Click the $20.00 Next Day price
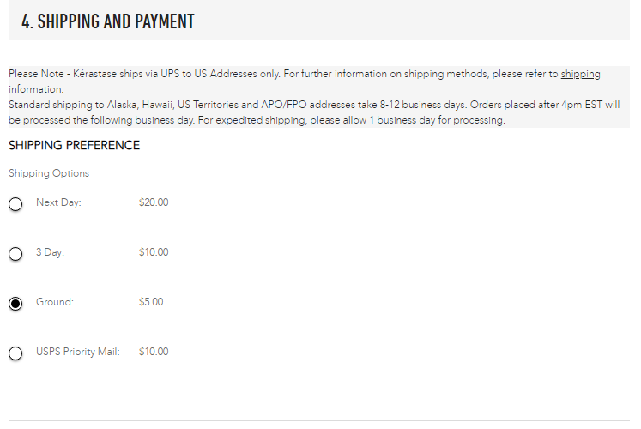Image resolution: width=641 pixels, height=429 pixels. (x=154, y=202)
